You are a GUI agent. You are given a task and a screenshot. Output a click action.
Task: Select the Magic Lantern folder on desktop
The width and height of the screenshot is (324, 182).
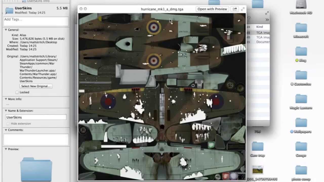point(301,99)
